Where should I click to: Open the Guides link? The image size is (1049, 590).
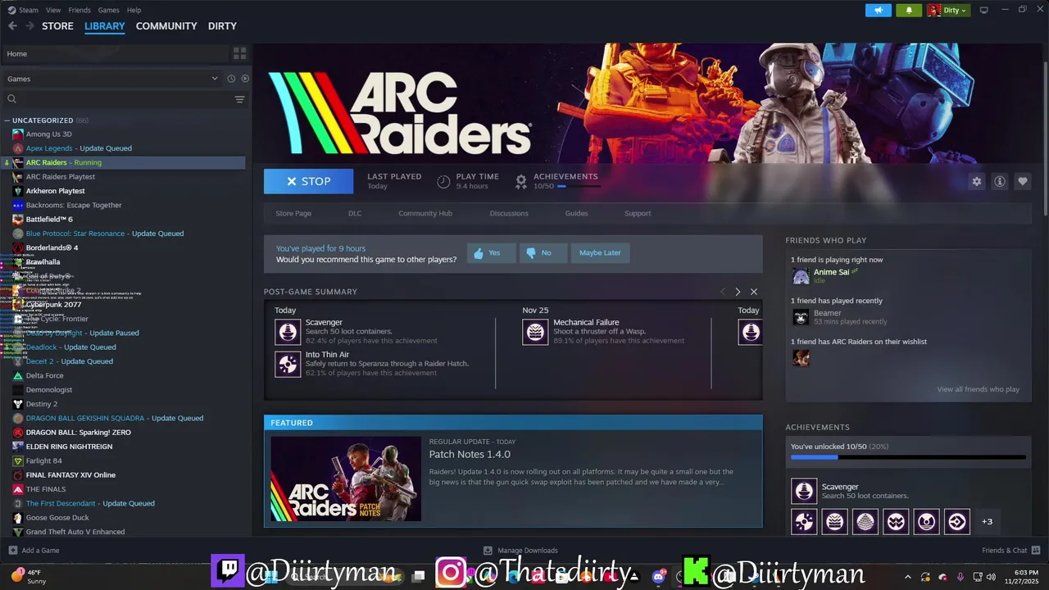(x=576, y=213)
